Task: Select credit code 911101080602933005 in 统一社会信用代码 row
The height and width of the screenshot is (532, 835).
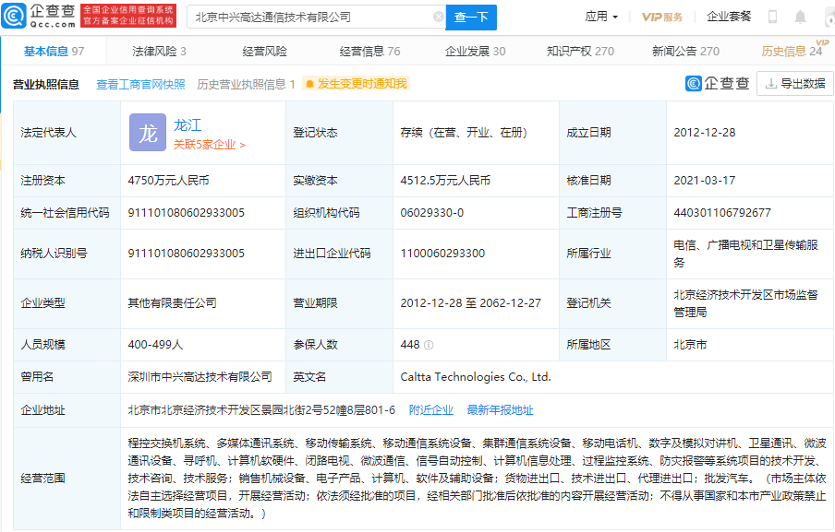Action: pyautogui.click(x=187, y=213)
